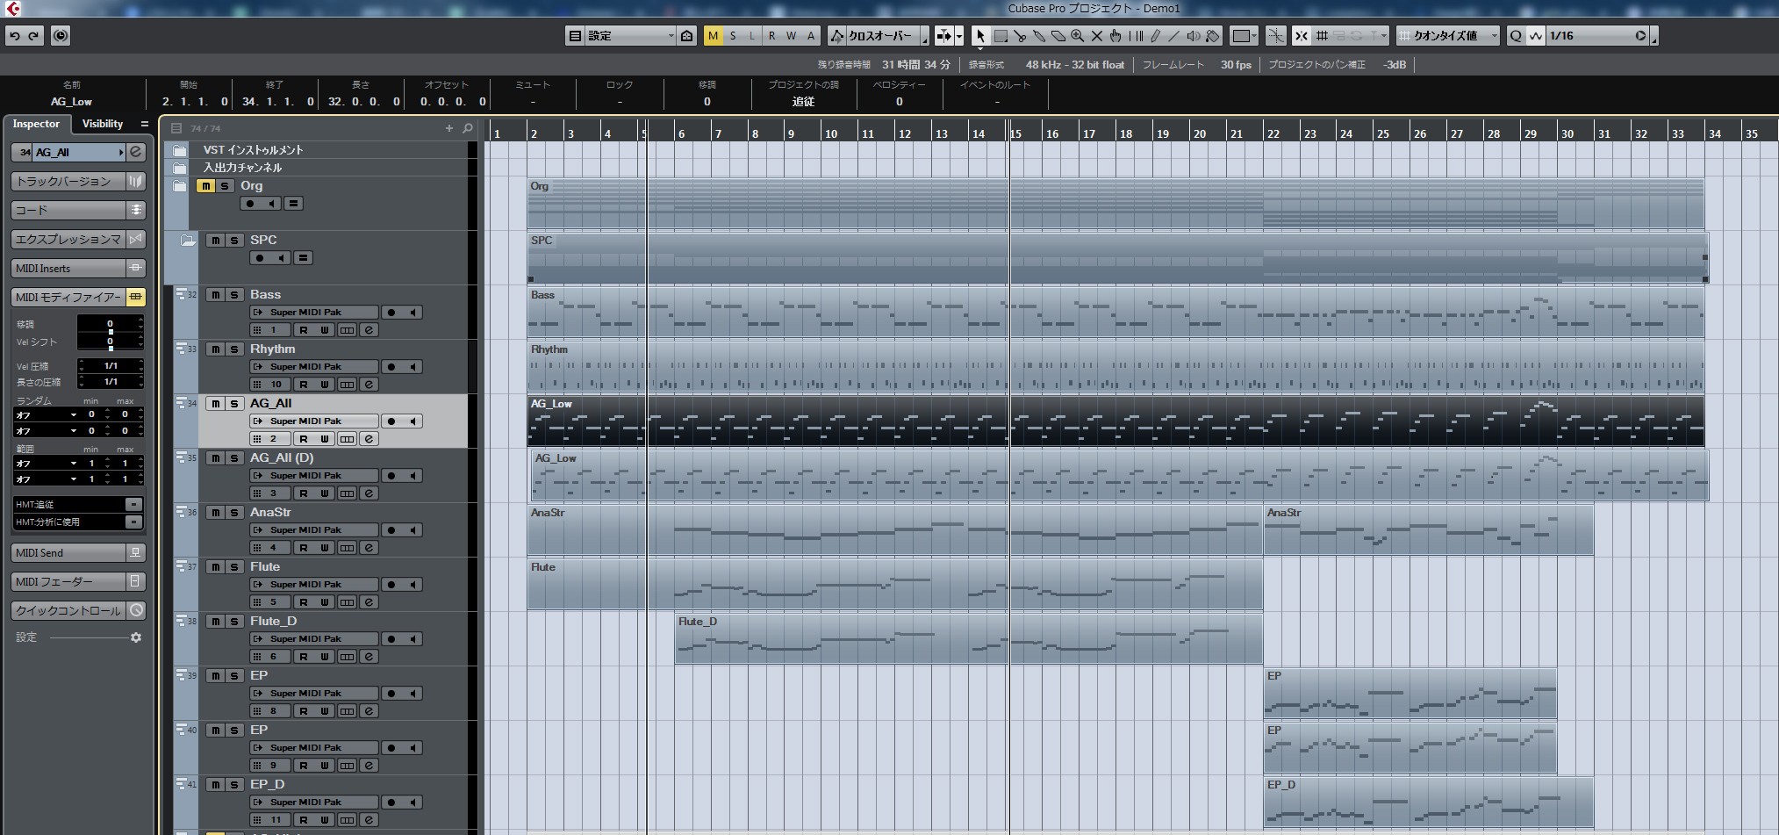The width and height of the screenshot is (1779, 835).
Task: Select the Erase tool
Action: (x=1058, y=36)
